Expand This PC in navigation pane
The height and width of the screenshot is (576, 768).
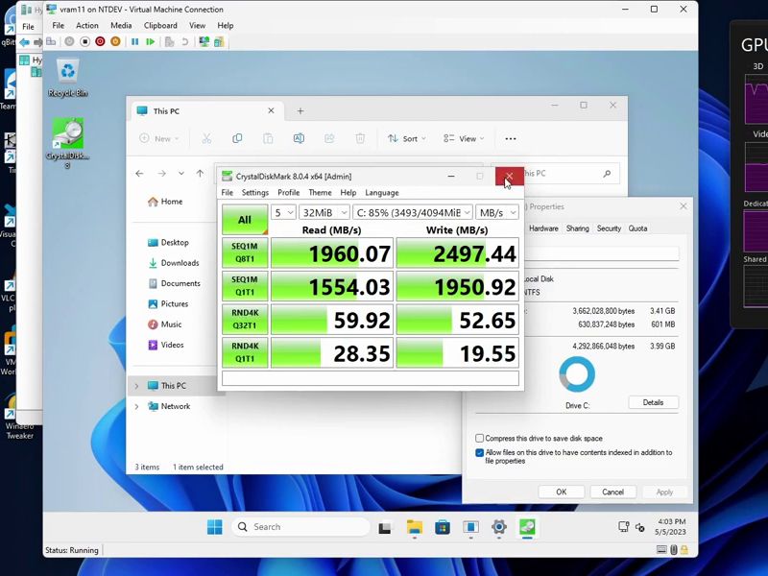tap(136, 386)
